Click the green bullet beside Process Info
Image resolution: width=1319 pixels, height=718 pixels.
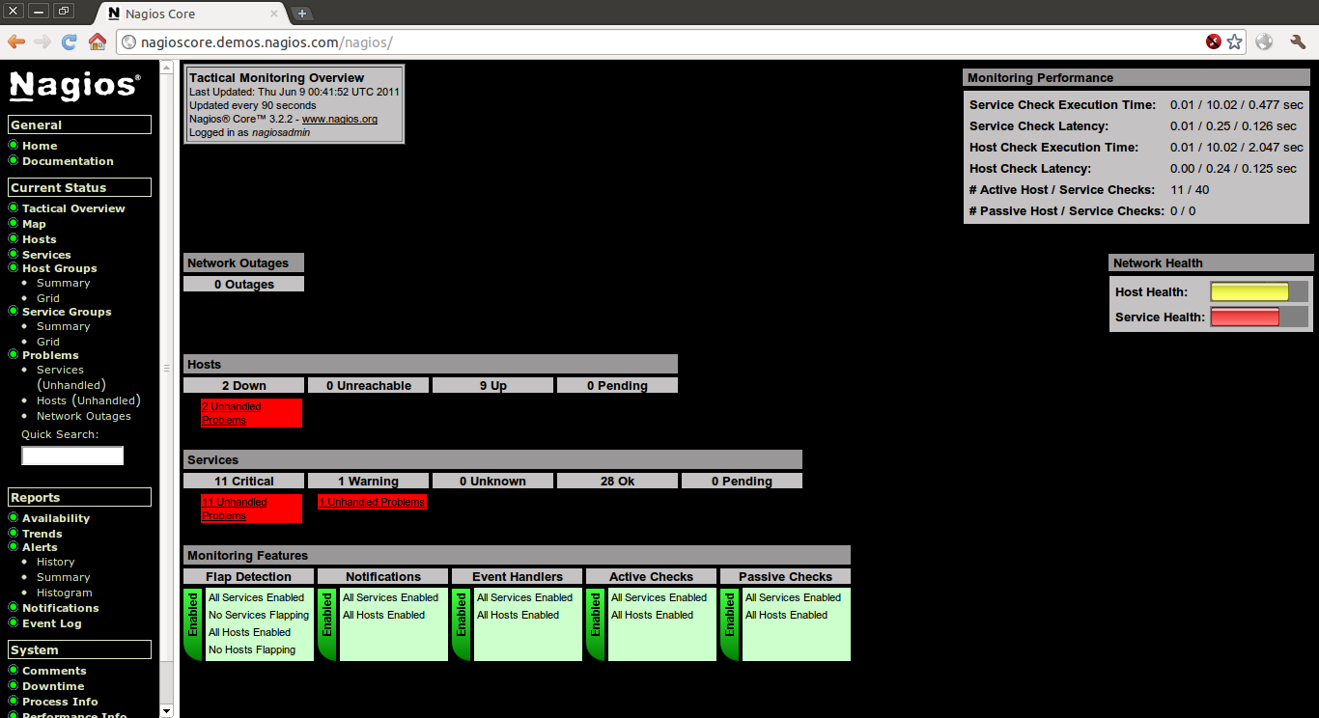point(14,701)
